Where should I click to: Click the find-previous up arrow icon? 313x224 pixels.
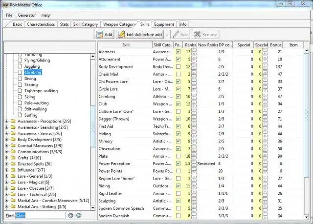[x=79, y=215]
